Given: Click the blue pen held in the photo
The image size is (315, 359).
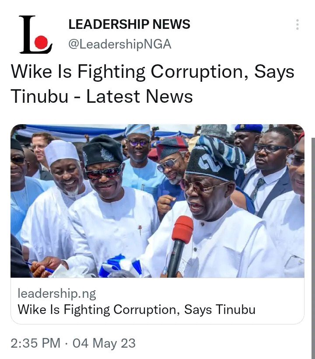Looking at the screenshot, I should pyautogui.click(x=40, y=268).
